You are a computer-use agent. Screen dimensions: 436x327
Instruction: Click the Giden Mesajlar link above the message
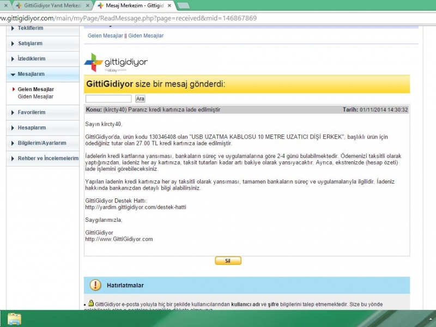tap(146, 35)
